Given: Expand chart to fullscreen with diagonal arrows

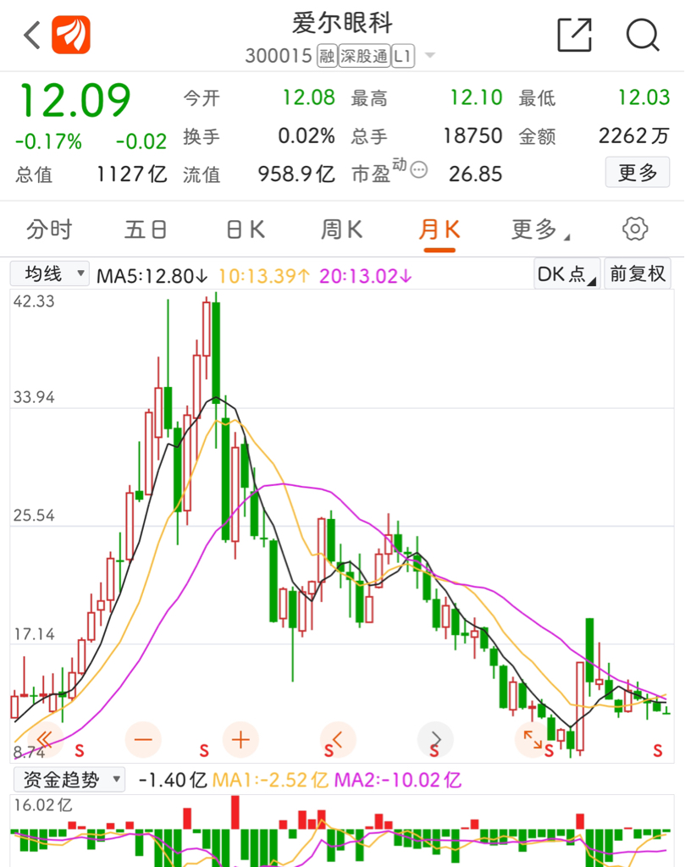Looking at the screenshot, I should click(533, 739).
